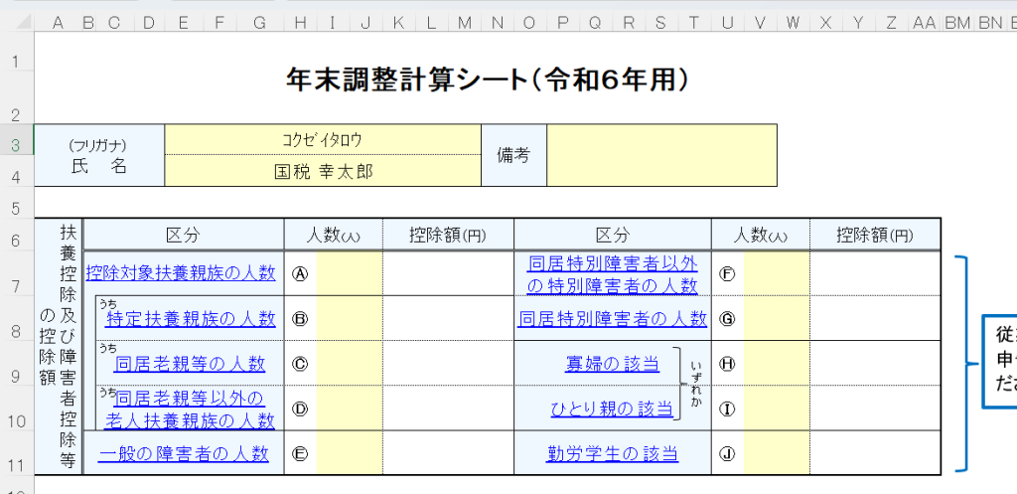The height and width of the screenshot is (494, 1017).
Task: Open the 一般の障害者の人数 link
Action: 185,453
